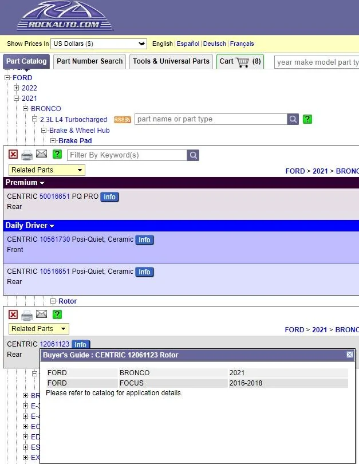
Task: Open Related Parts dropdown in Rotor section
Action: click(x=39, y=329)
